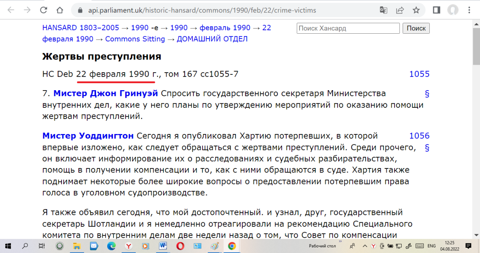The width and height of the screenshot is (480, 253).
Task: Click the forward navigation arrow
Action: [27, 10]
